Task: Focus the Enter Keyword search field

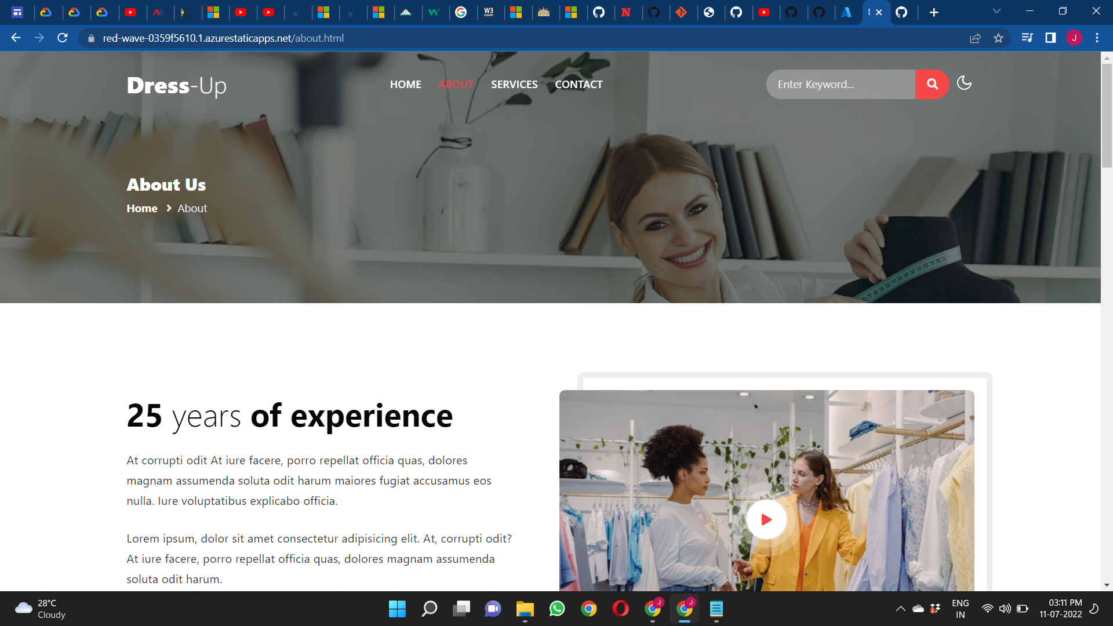Action: pos(841,85)
